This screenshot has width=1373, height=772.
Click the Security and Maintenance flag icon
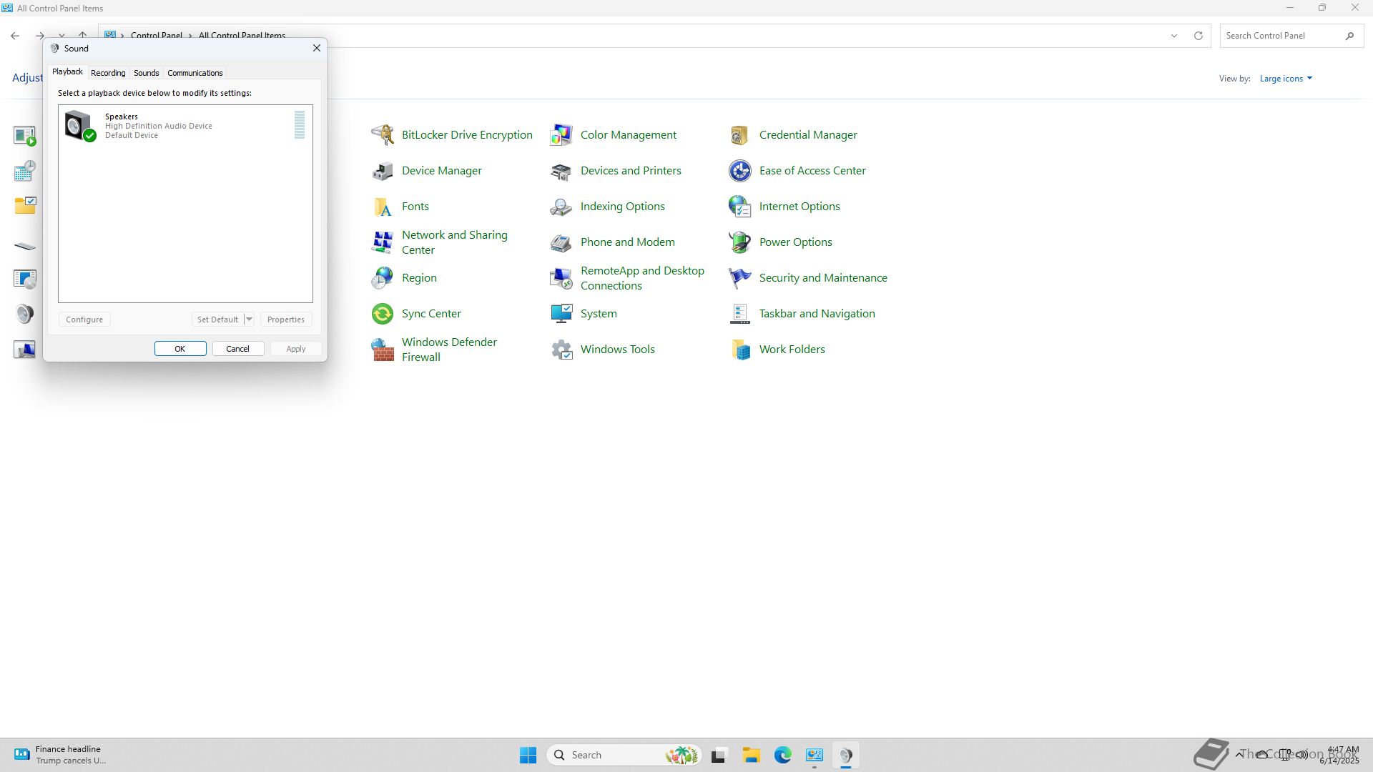point(740,278)
